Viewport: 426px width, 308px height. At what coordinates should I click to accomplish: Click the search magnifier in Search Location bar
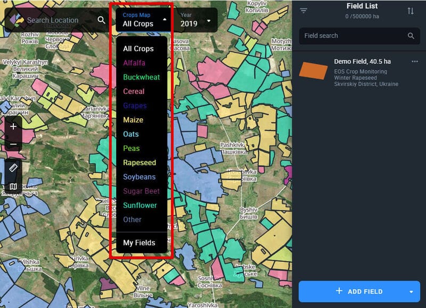click(x=101, y=19)
